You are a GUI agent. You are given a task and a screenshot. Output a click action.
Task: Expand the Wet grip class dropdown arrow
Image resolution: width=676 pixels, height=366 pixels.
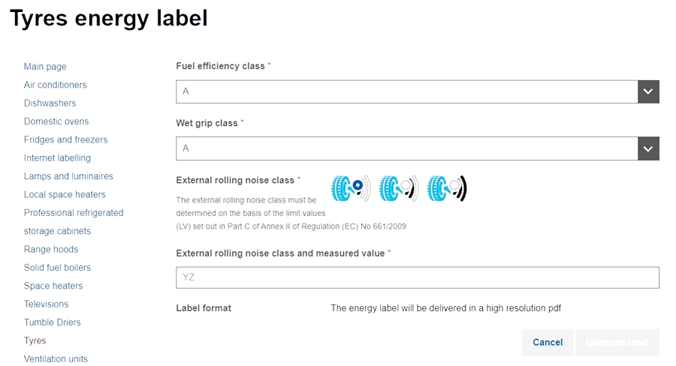[x=648, y=148]
